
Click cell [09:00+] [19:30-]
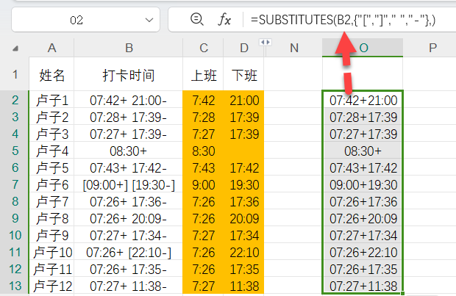pyautogui.click(x=129, y=184)
